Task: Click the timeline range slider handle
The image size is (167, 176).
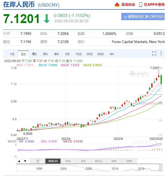Action: [160, 167]
